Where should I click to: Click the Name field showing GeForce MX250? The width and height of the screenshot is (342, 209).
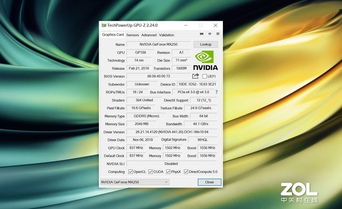tap(159, 44)
